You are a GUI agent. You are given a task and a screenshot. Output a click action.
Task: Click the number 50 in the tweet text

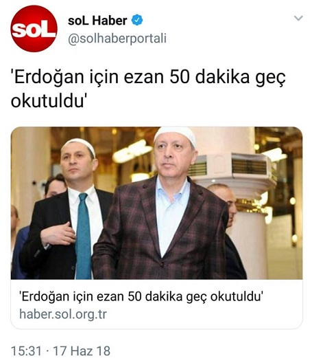[180, 77]
